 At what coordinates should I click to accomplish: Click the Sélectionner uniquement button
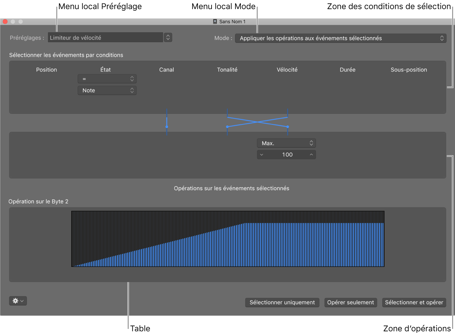[282, 302]
